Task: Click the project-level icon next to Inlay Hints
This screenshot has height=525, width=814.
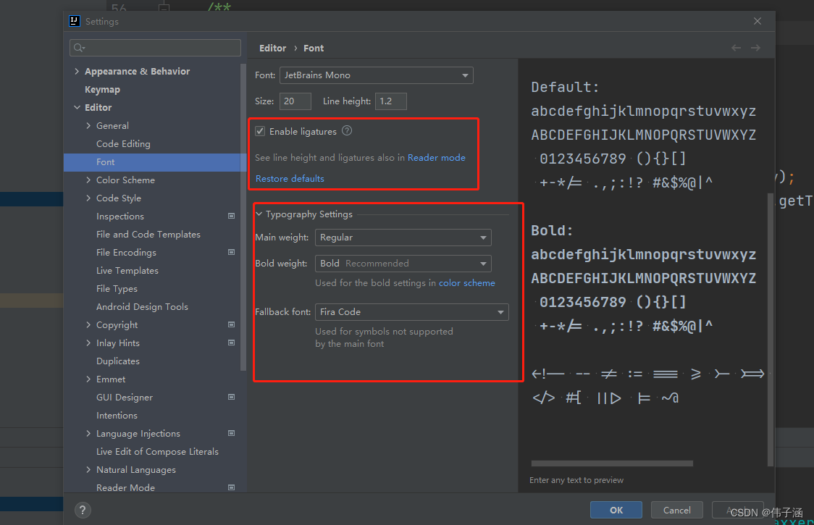Action: (232, 343)
